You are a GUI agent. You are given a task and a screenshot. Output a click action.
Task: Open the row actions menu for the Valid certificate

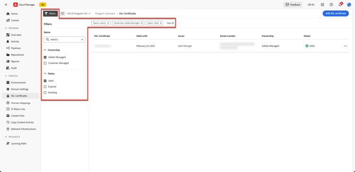click(x=346, y=46)
